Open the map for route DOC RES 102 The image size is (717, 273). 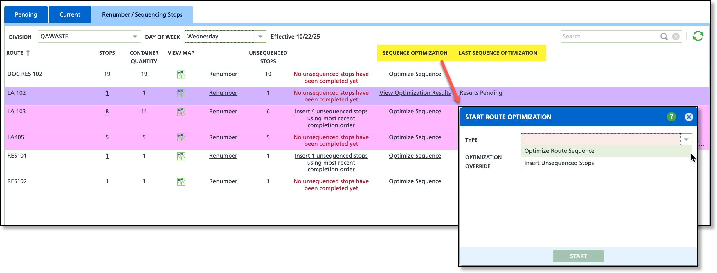pos(181,74)
